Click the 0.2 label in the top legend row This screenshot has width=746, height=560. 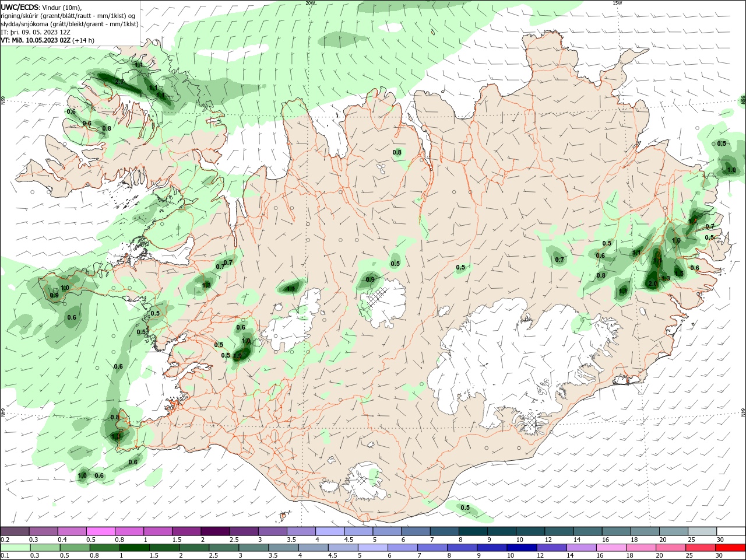5,540
